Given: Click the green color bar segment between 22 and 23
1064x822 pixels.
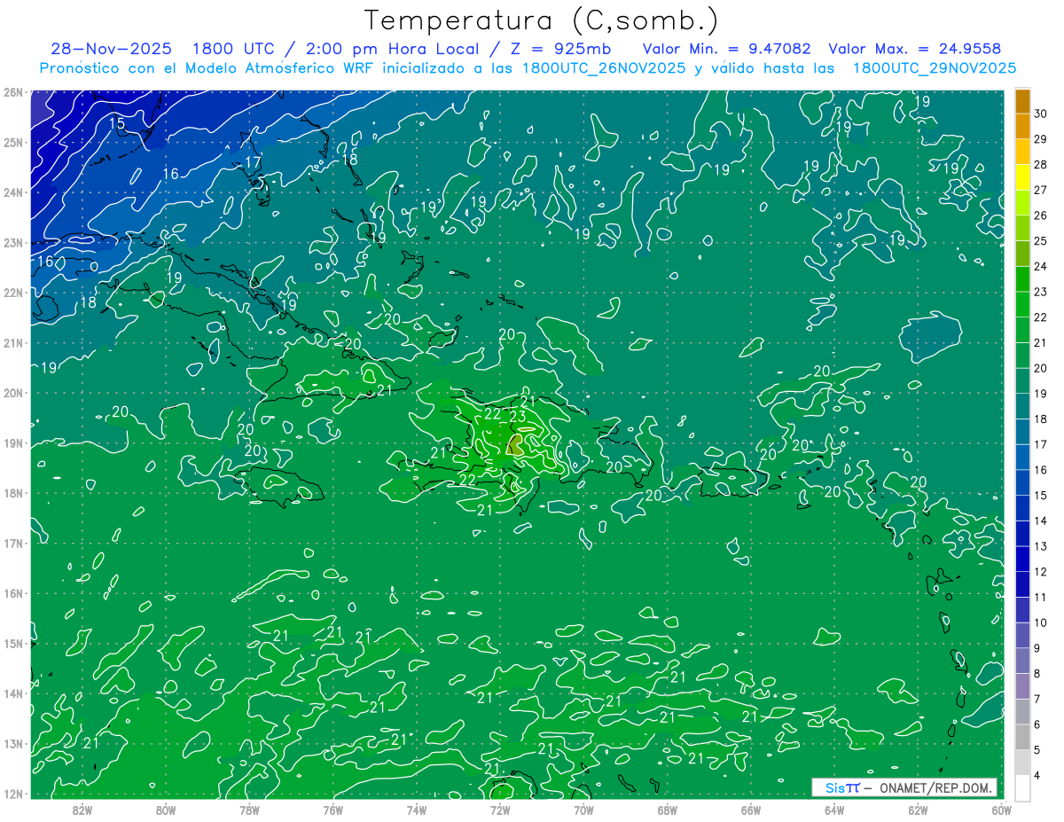Looking at the screenshot, I should click(x=1022, y=304).
